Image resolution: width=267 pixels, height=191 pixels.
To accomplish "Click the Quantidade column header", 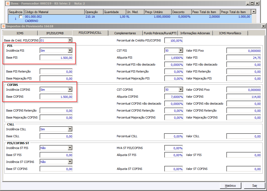I will 115,12.
